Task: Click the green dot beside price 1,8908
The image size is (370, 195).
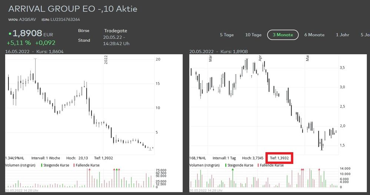Action: point(10,34)
